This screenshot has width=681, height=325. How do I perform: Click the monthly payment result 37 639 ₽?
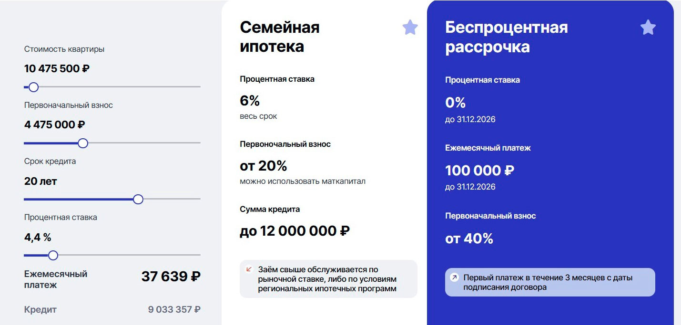[171, 277]
